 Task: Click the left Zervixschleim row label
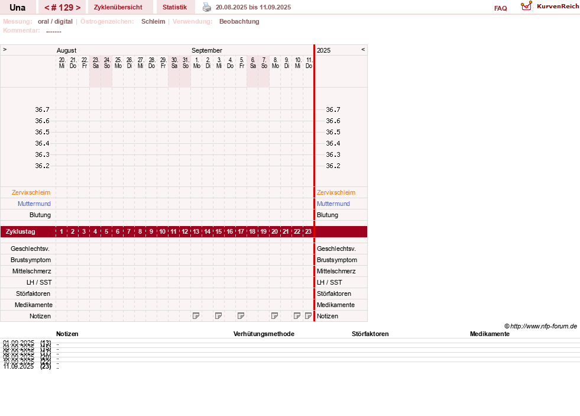click(x=31, y=192)
